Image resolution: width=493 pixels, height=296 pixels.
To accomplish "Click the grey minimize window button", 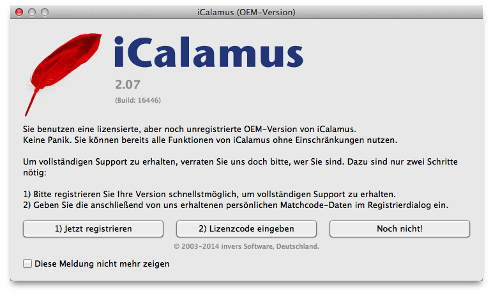I will point(32,12).
